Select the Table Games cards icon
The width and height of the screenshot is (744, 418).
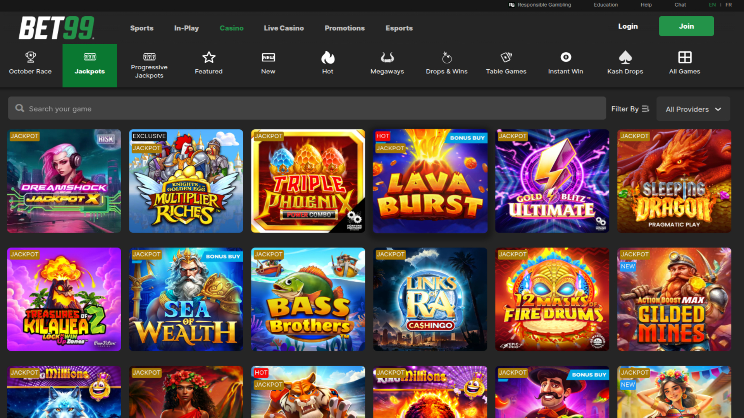click(x=506, y=57)
